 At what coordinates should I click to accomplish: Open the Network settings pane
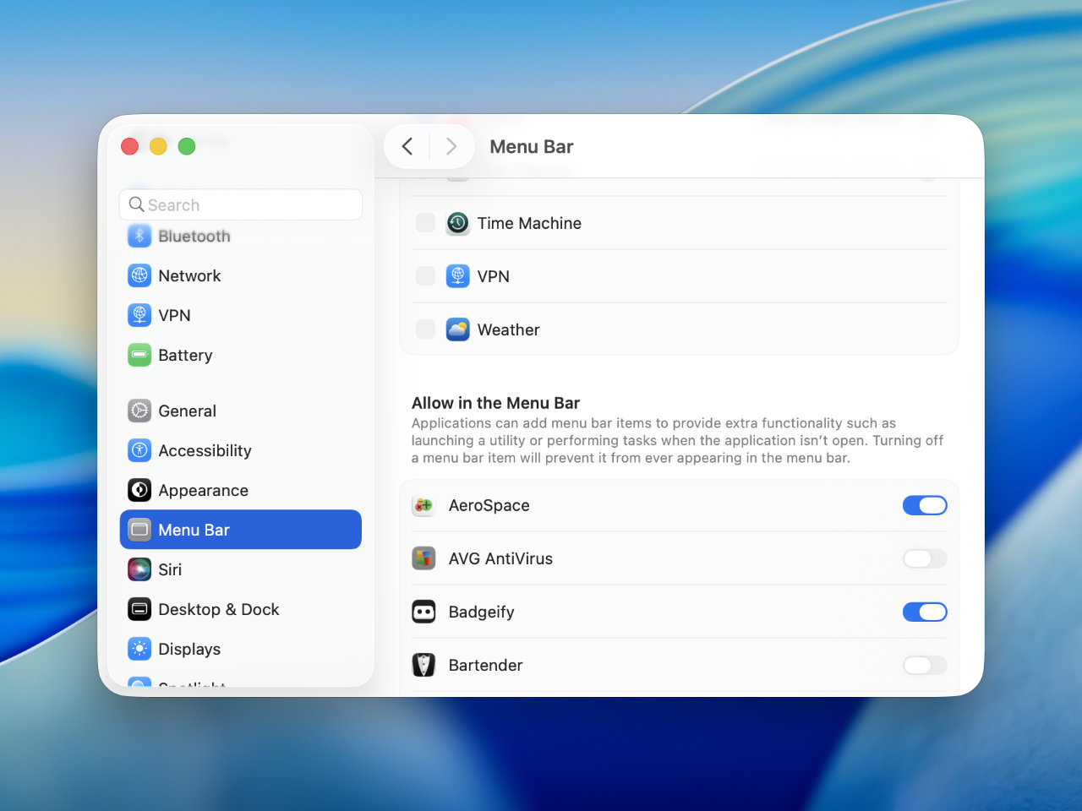tap(189, 275)
